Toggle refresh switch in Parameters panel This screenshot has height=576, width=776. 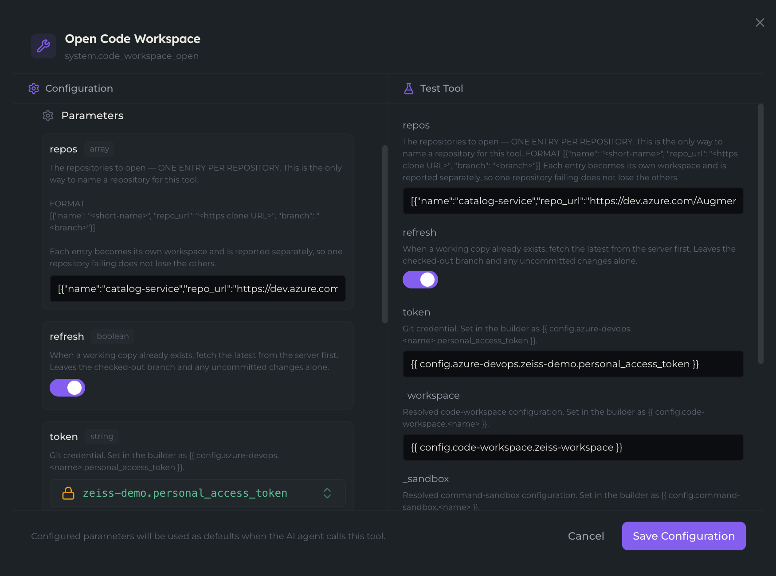67,388
